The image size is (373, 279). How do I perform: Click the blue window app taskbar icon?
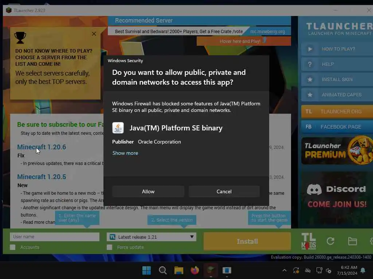(227, 270)
